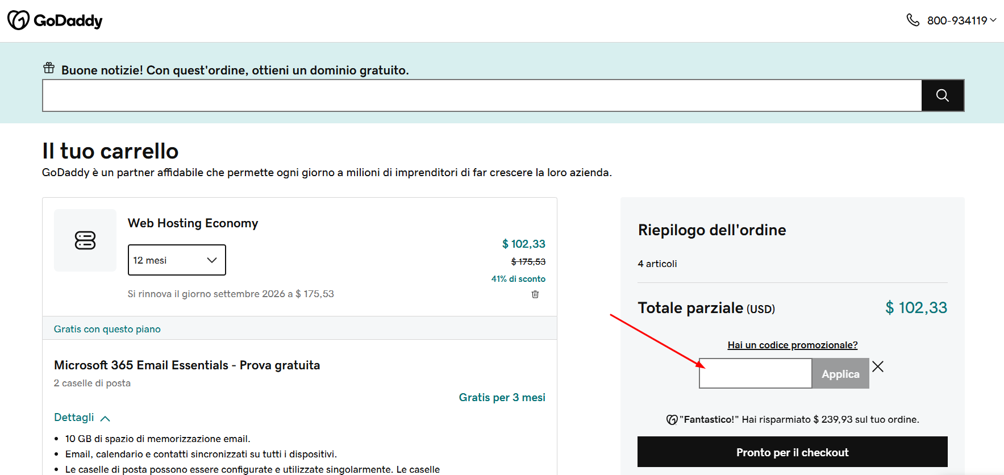Click the phone icon in header
Viewport: 1004px width, 475px height.
tap(913, 20)
